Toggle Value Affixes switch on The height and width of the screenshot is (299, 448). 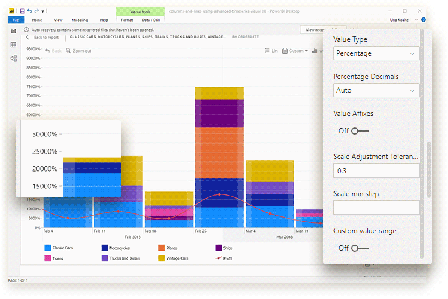click(x=360, y=131)
